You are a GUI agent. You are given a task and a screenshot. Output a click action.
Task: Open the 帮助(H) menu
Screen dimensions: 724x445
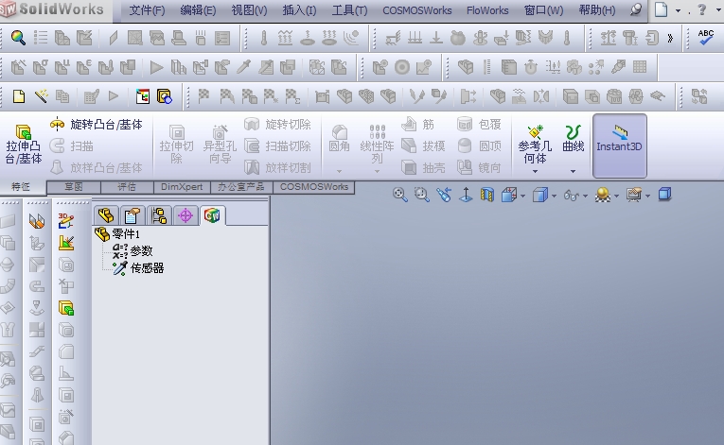(596, 9)
